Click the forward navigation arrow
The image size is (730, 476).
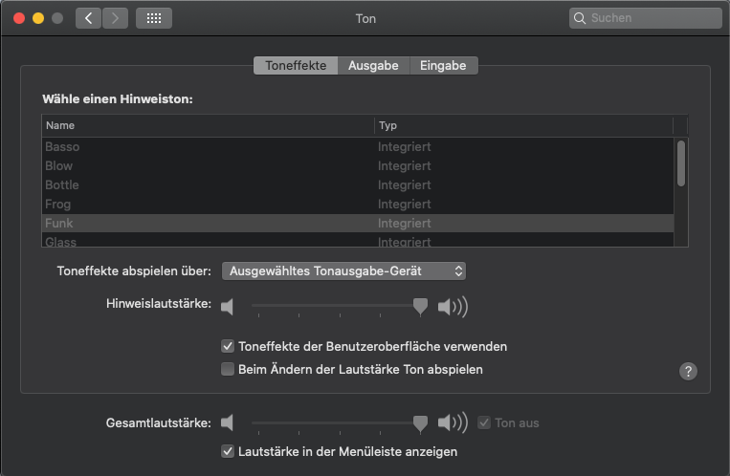[115, 18]
